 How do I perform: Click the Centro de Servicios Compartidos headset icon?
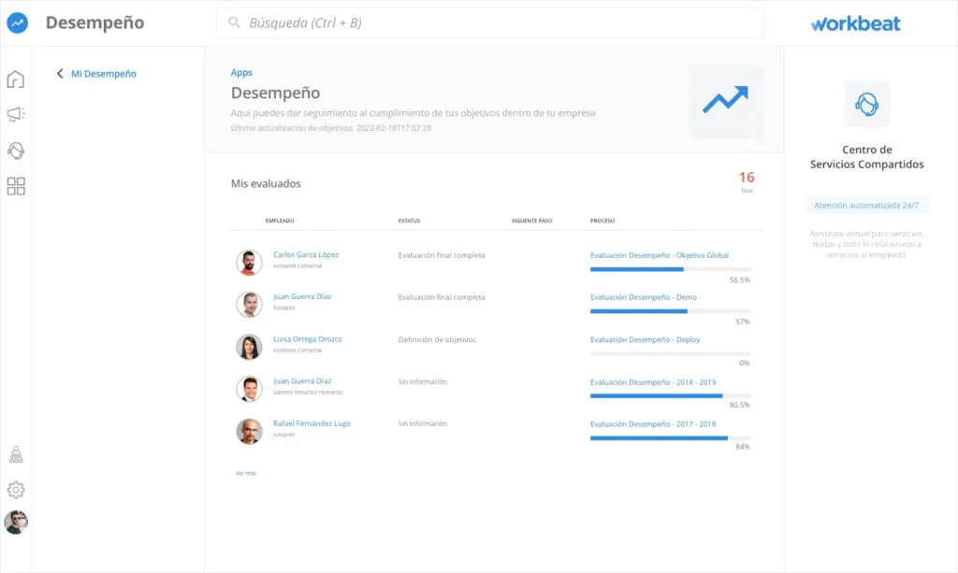click(x=866, y=105)
